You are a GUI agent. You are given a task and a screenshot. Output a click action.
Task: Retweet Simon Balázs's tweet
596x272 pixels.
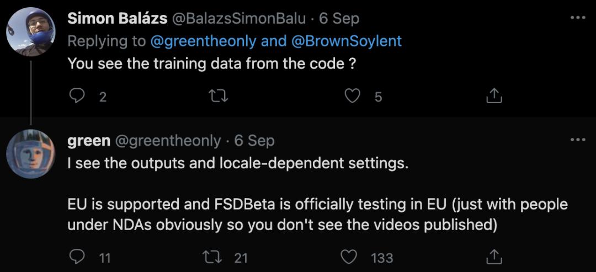pos(219,97)
